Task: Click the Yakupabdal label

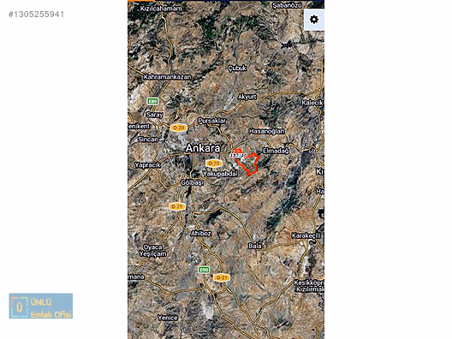Action: [220, 174]
